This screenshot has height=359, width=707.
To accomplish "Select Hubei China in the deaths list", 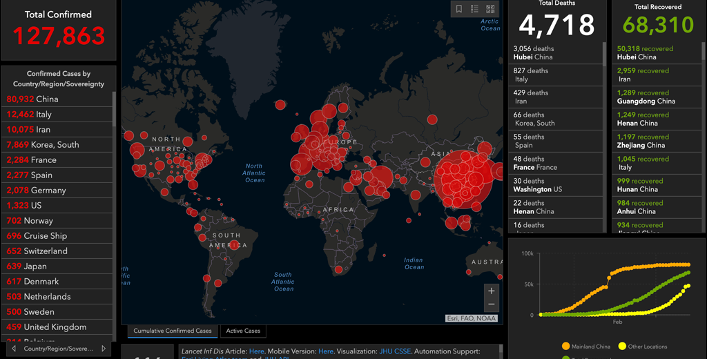I will click(x=532, y=53).
